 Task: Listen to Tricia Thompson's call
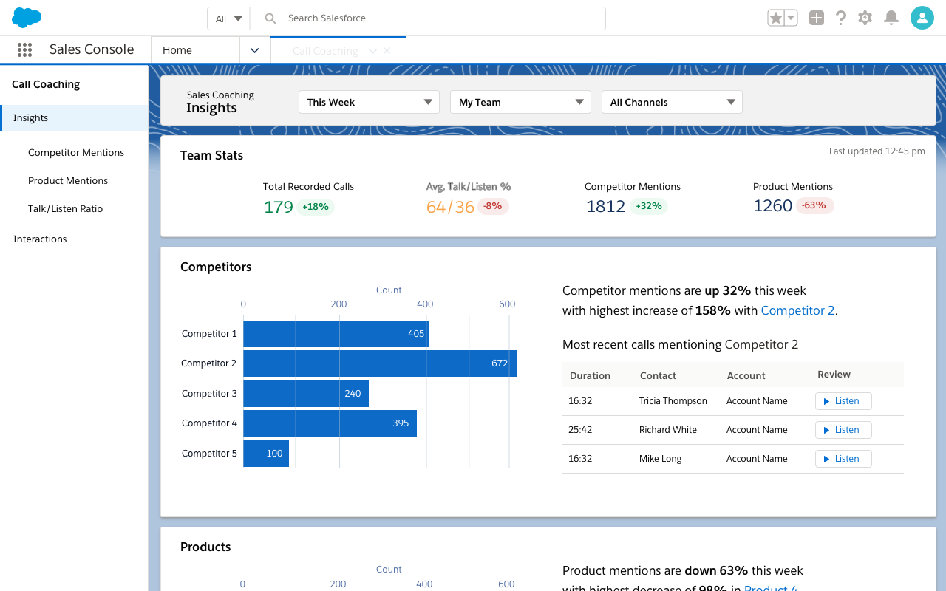click(843, 401)
